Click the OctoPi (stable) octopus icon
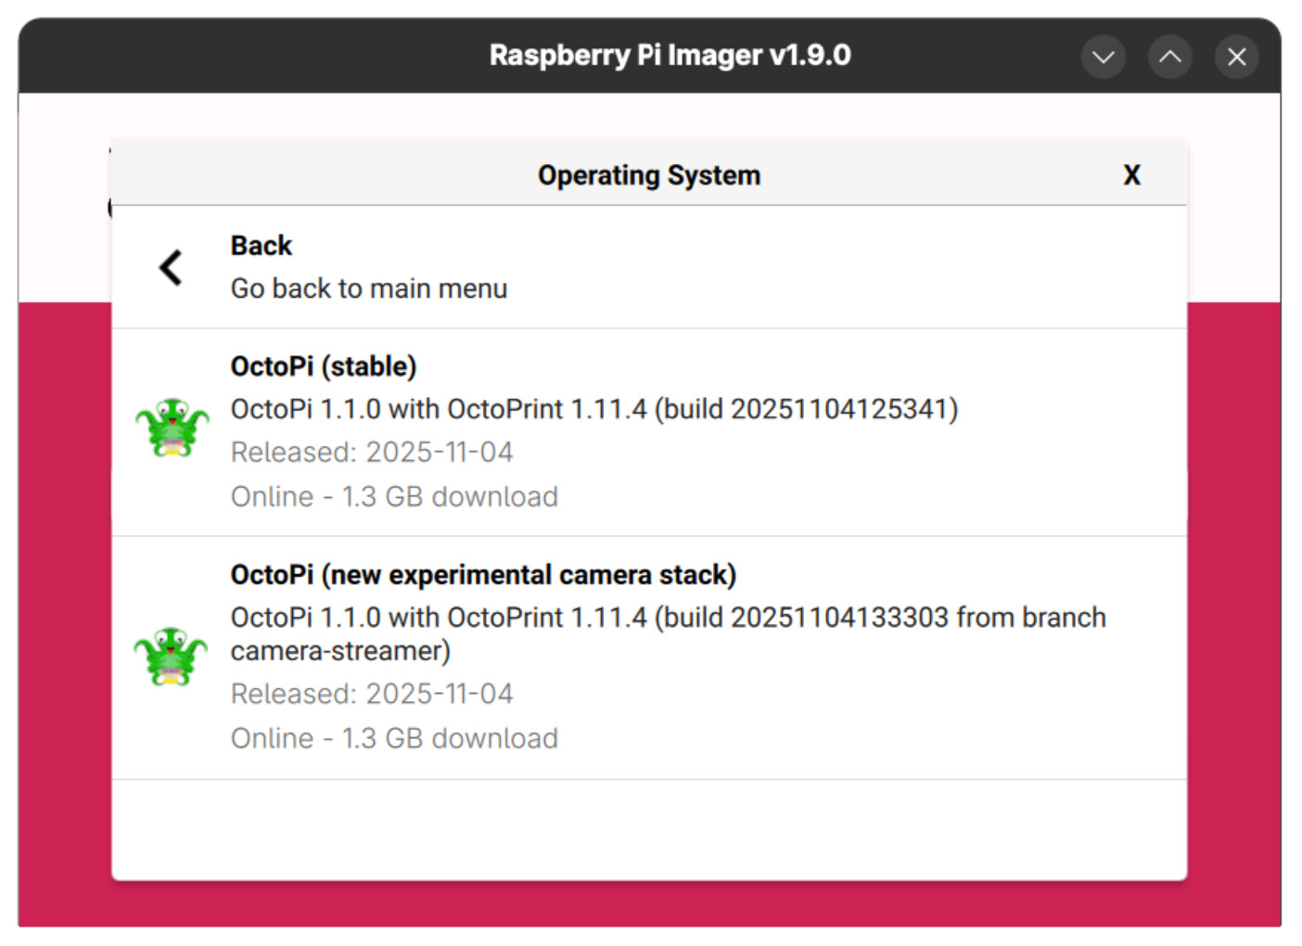Image resolution: width=1302 pixels, height=946 pixels. [x=172, y=428]
